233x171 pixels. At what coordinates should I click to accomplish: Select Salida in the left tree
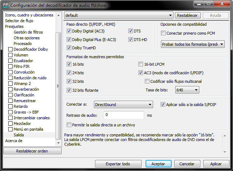(19, 135)
